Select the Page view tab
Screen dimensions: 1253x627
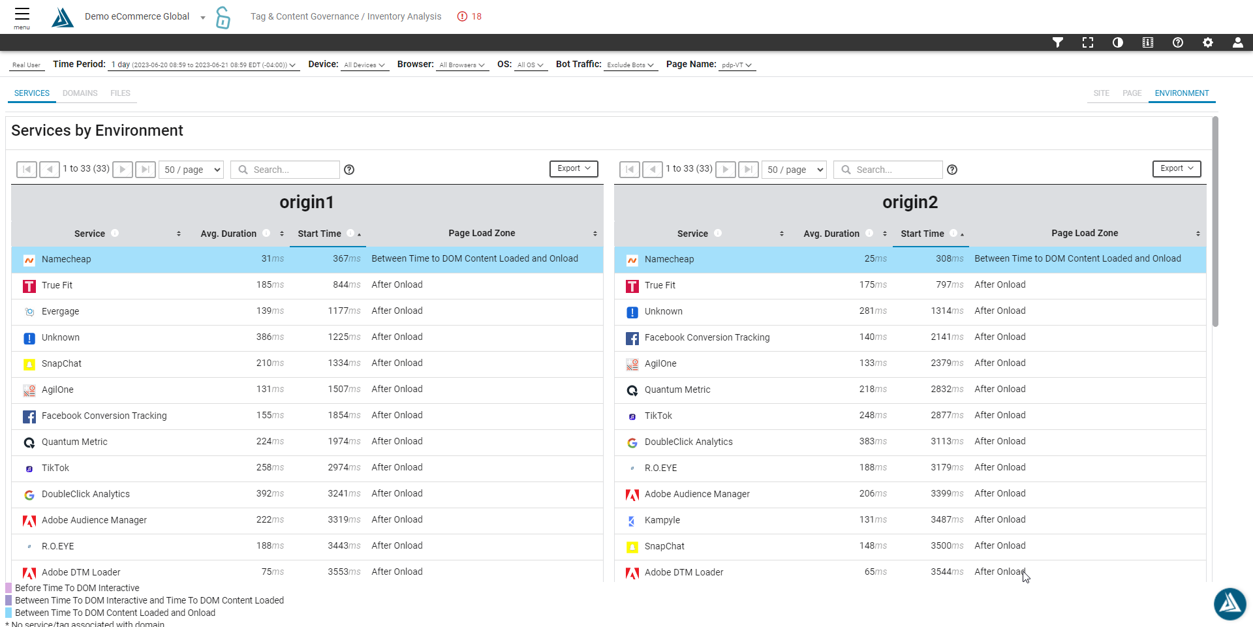tap(1132, 93)
